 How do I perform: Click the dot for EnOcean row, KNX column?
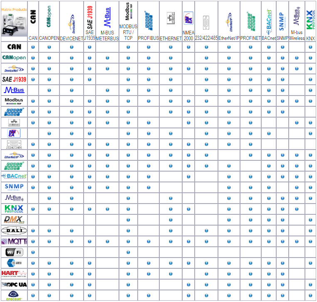tap(310, 295)
